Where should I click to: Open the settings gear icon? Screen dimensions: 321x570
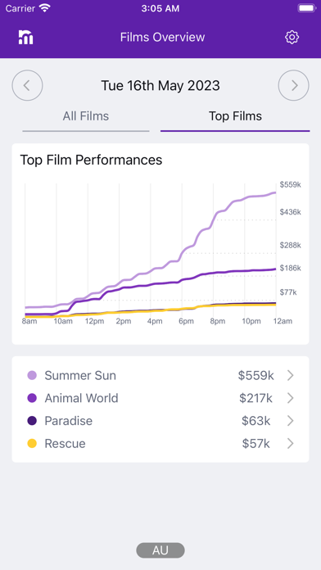pyautogui.click(x=292, y=37)
